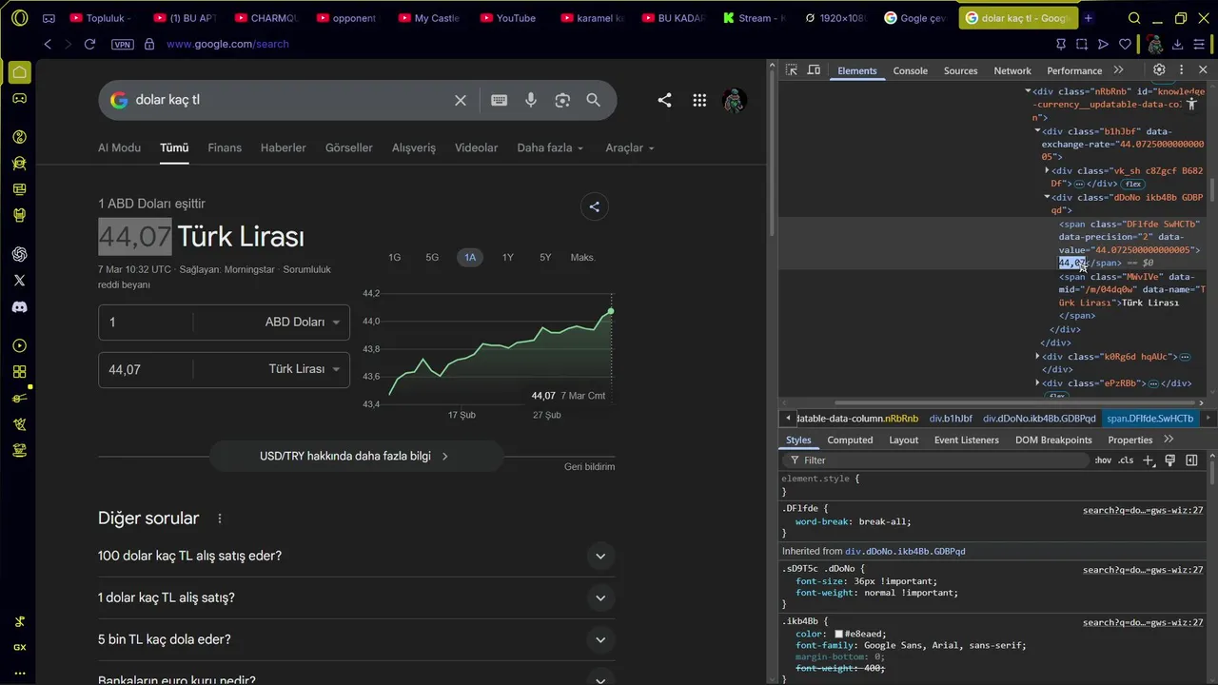Open Discord from the Opera sidebar
Viewport: 1218px width, 685px height.
tap(19, 307)
